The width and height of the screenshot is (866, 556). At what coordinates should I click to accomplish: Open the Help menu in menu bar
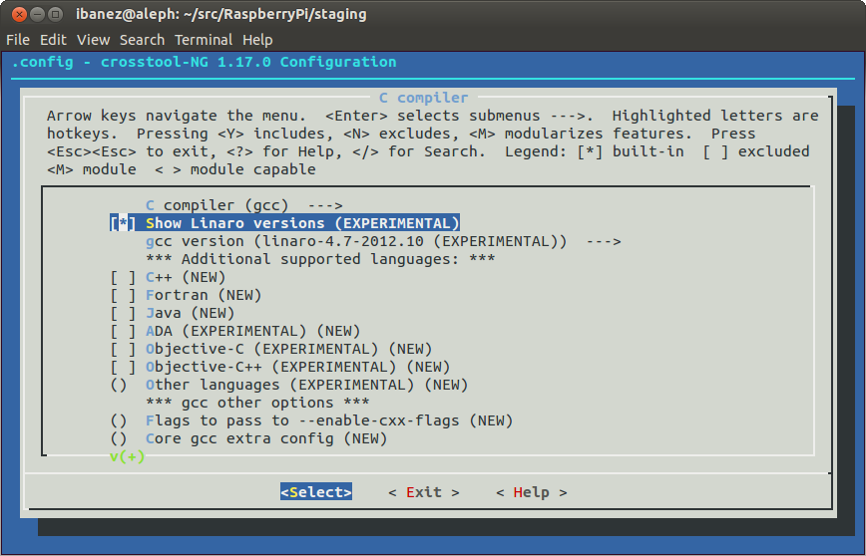(x=257, y=40)
